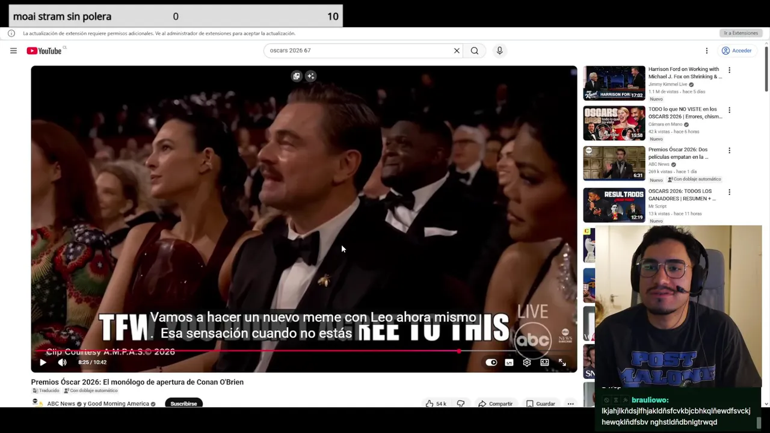Open the YouTube settings three-dot menu

tap(707, 51)
